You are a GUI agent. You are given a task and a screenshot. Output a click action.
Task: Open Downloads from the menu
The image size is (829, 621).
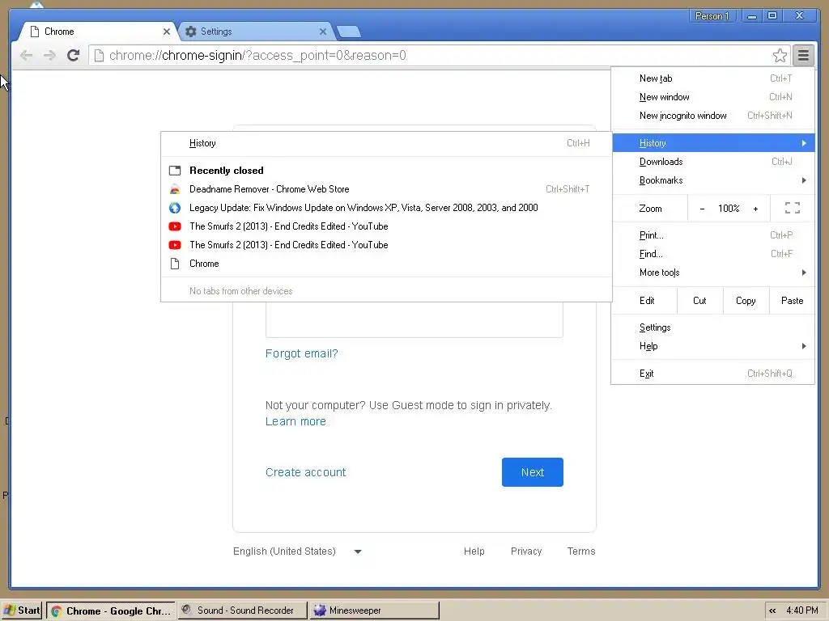[x=712, y=162]
